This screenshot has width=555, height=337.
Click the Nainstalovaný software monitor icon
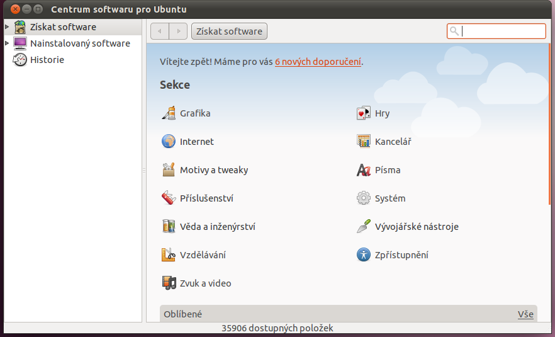[20, 43]
